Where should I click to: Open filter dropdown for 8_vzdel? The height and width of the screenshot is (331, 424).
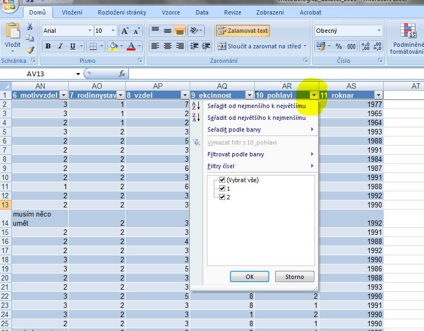(x=185, y=95)
